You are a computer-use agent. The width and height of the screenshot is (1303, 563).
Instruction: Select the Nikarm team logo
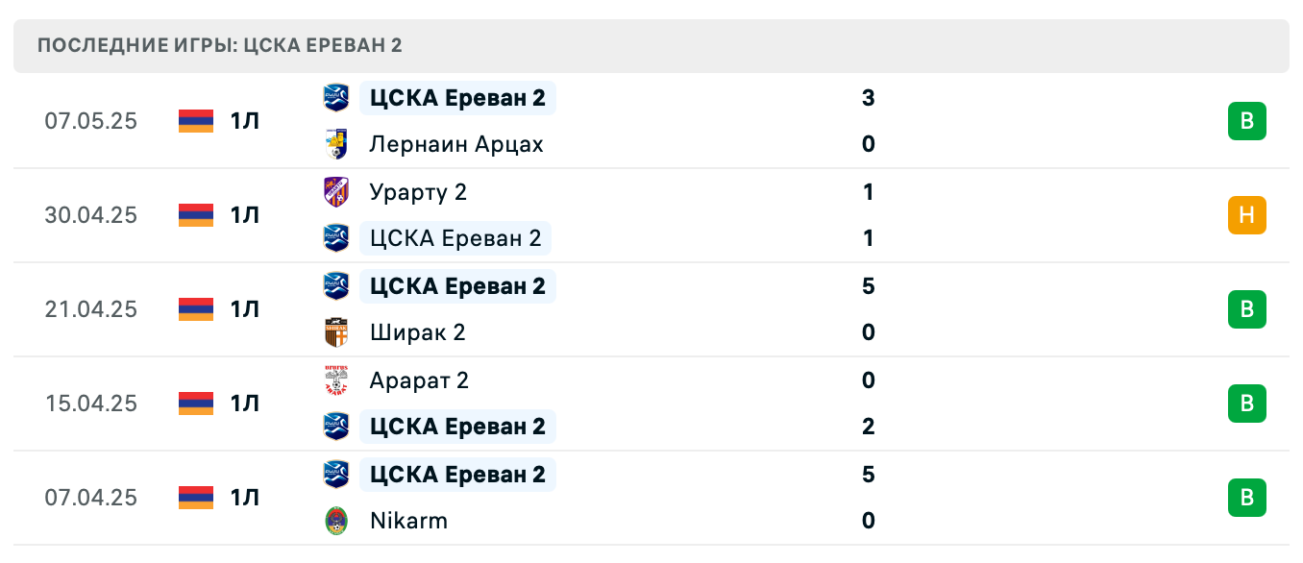[x=336, y=520]
